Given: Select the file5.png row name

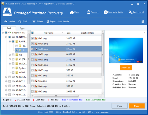Looking at the screenshot, I should tap(42, 92).
